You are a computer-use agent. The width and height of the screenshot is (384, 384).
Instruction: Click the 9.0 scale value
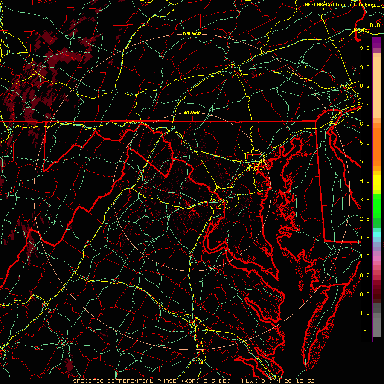365,67
